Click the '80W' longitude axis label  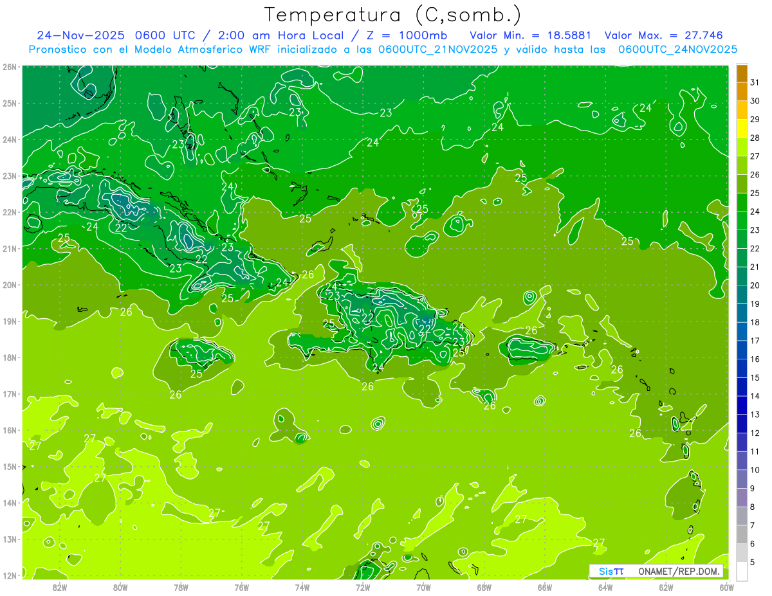[x=120, y=587]
